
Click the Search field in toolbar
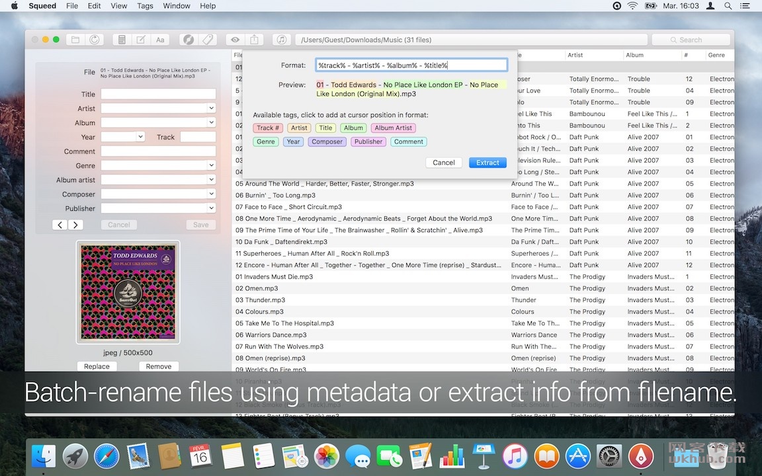click(691, 40)
